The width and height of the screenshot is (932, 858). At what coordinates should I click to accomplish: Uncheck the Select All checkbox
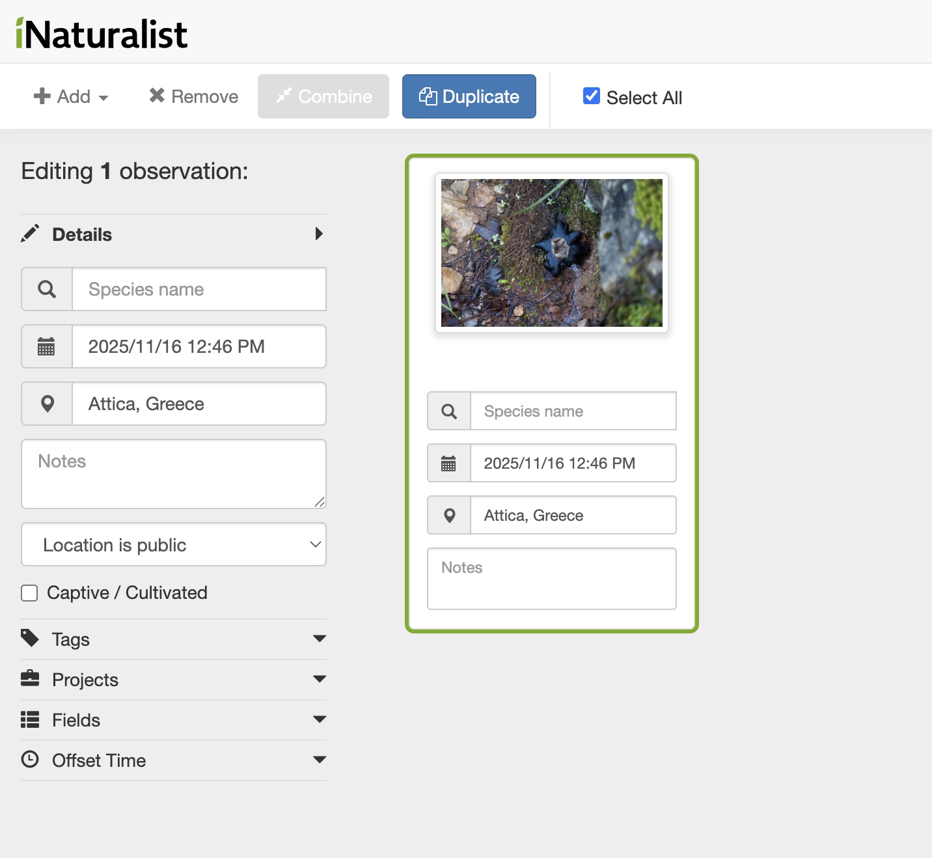click(x=591, y=96)
